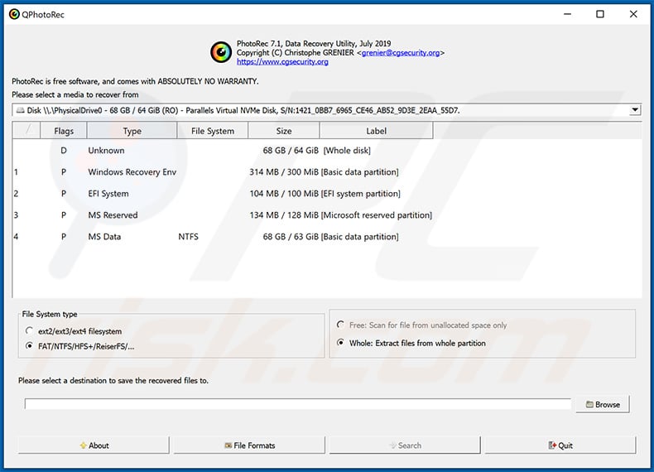This screenshot has width=654, height=472.
Task: Close the QPhotoRec window
Action: point(633,14)
